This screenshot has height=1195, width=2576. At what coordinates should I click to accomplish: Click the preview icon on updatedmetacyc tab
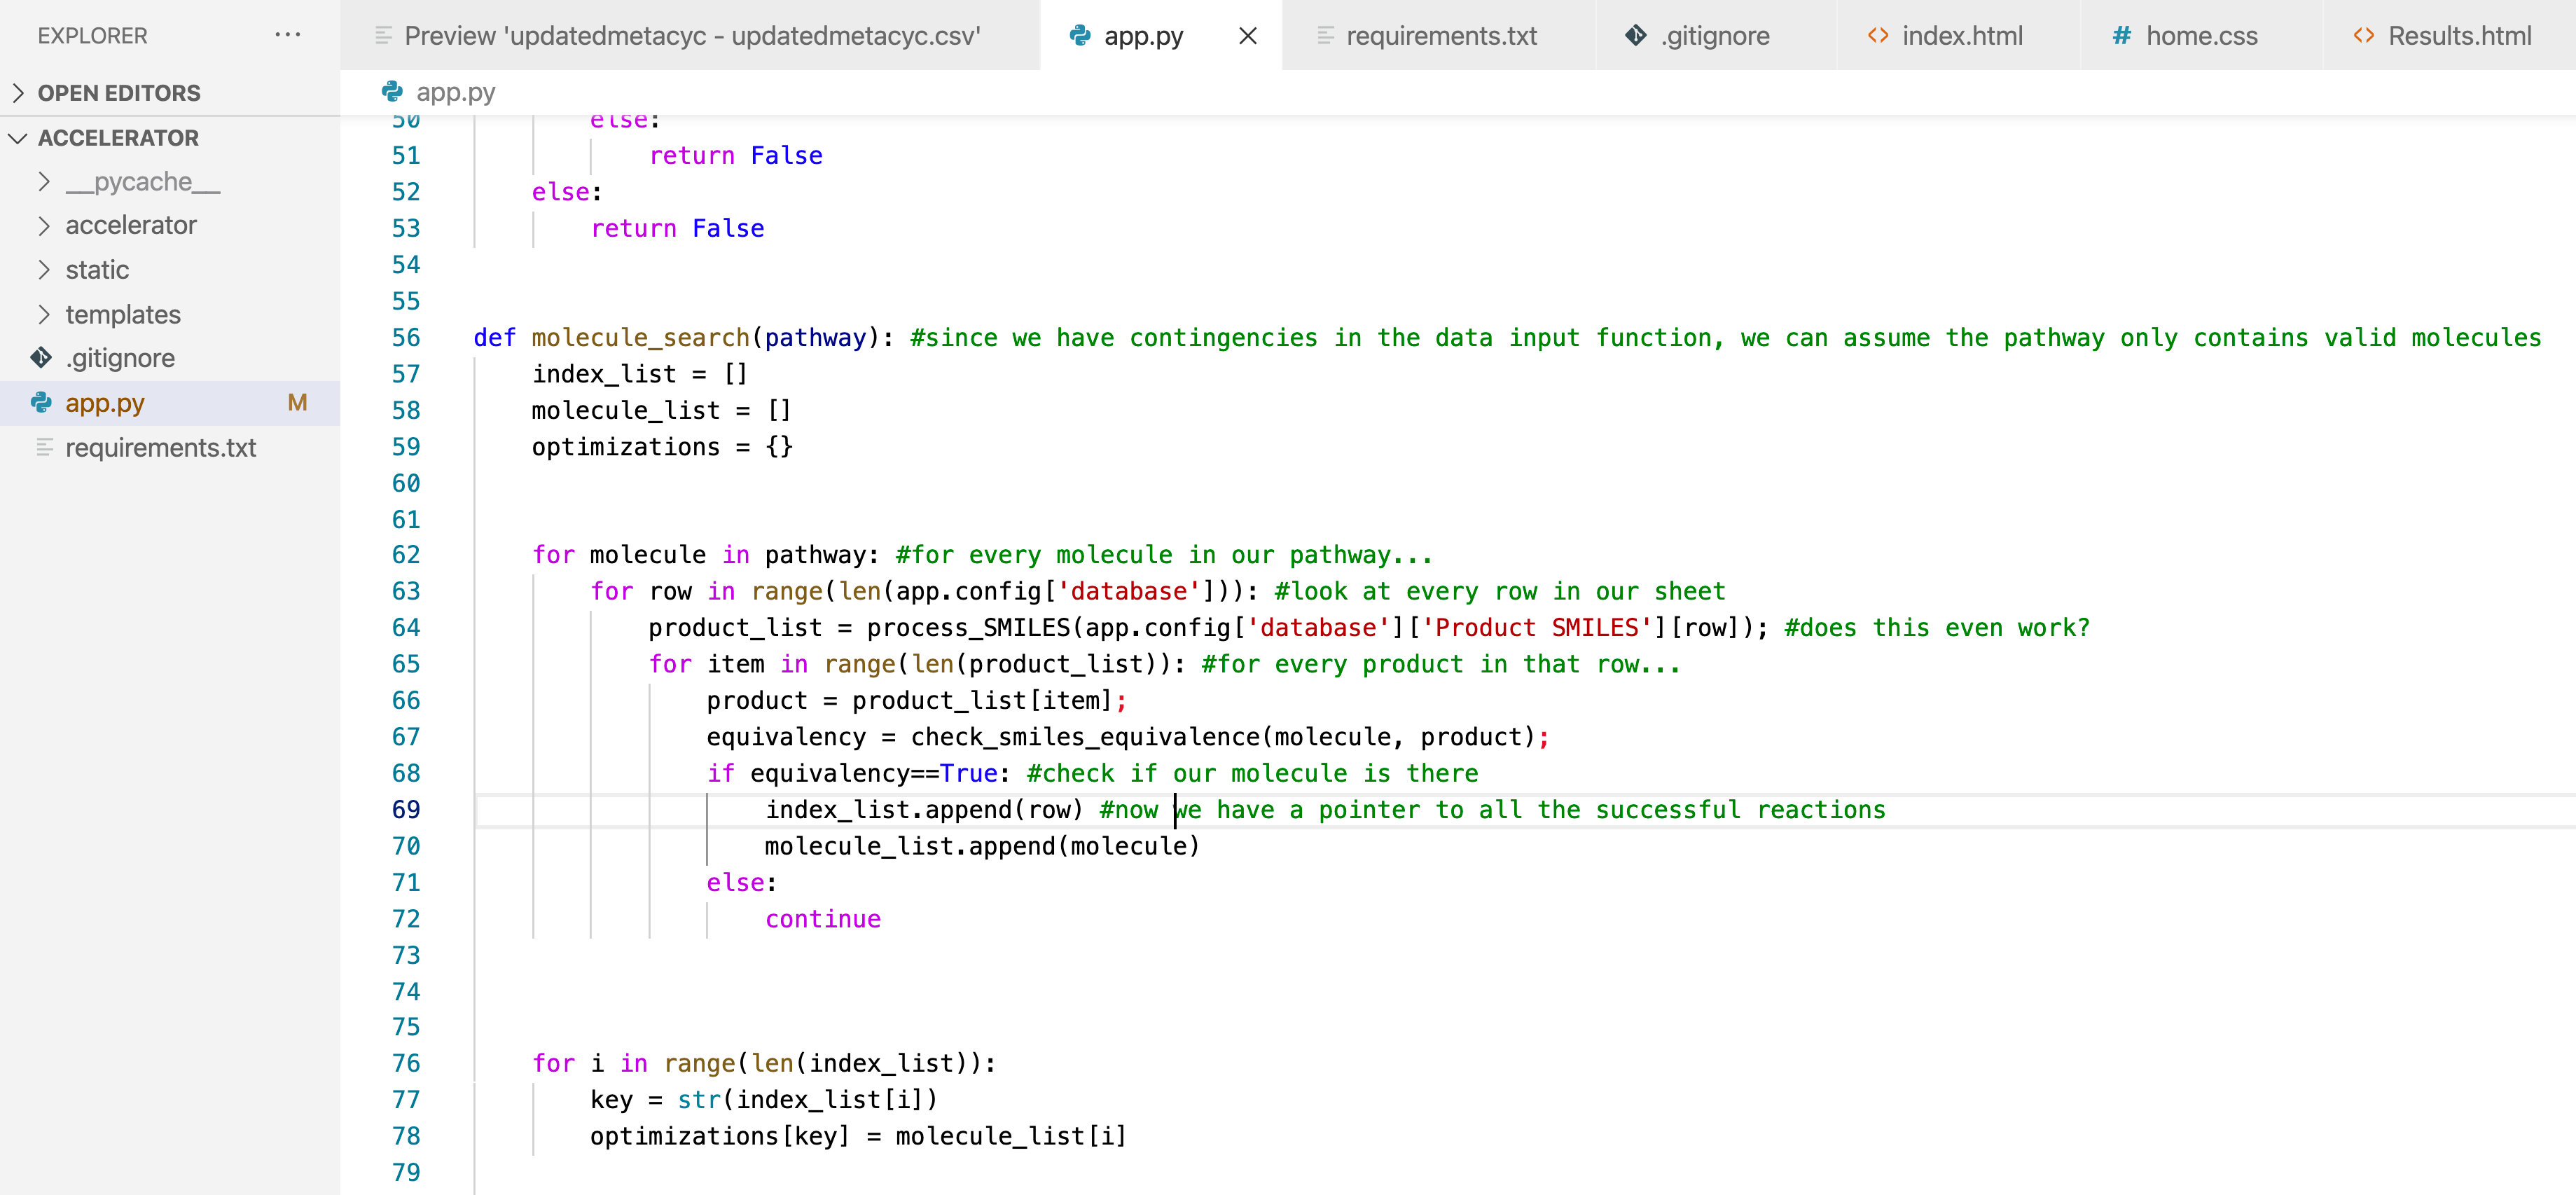point(383,36)
